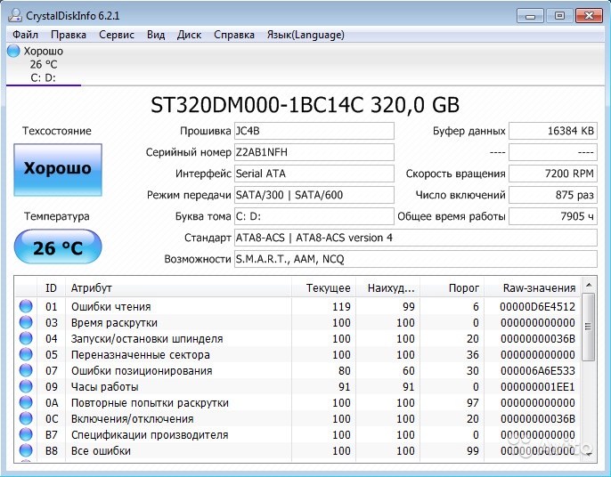Click status orb for Ошибки позиционирования row
The width and height of the screenshot is (611, 477).
click(x=26, y=370)
